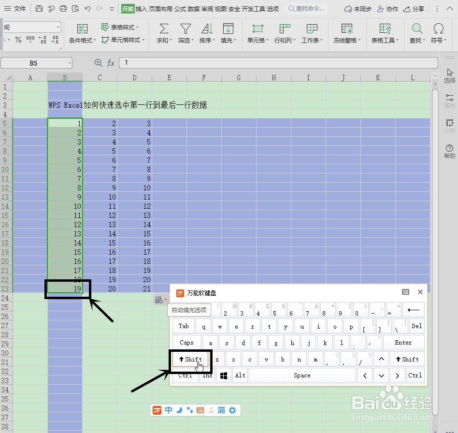Viewport: 458px width, 433px height.
Task: Click the thousands separator 000 icon
Action: [x=30, y=40]
